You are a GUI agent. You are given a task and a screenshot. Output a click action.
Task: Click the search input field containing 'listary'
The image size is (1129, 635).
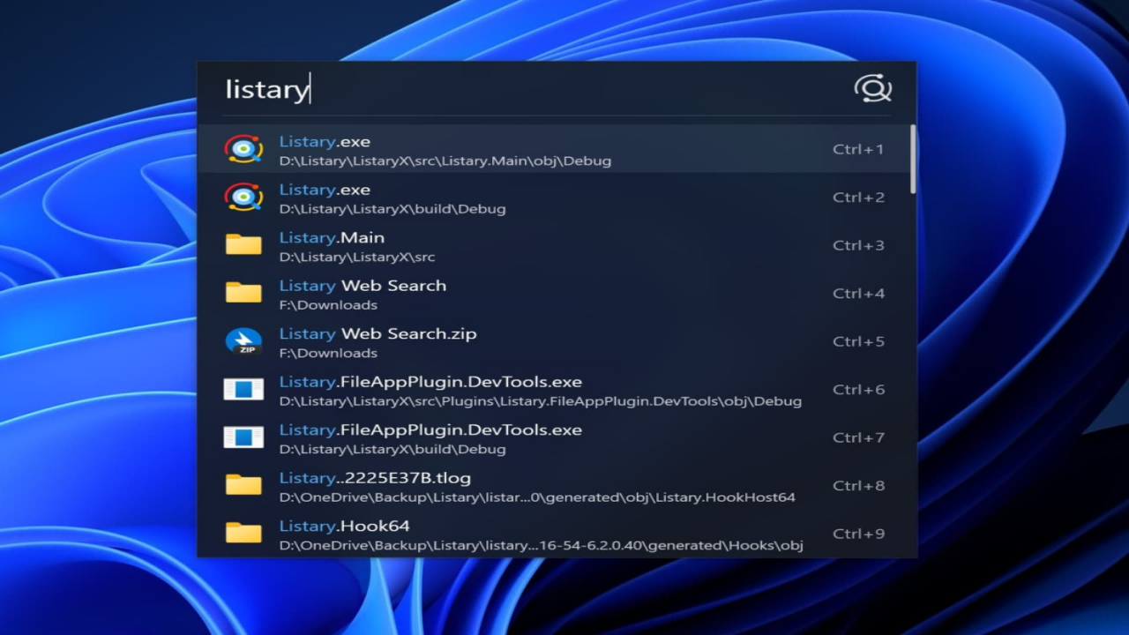[529, 89]
